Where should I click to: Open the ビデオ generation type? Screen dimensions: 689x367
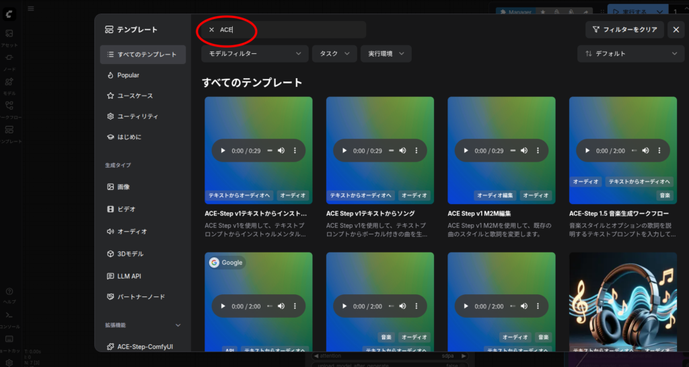click(126, 209)
